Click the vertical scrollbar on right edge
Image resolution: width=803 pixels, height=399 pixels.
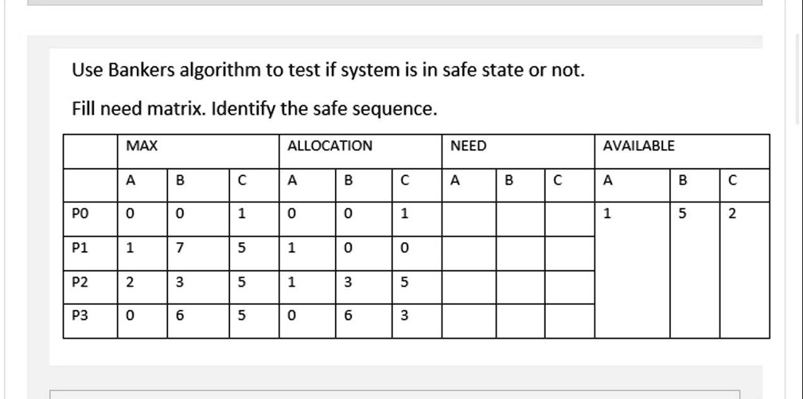[x=798, y=76]
